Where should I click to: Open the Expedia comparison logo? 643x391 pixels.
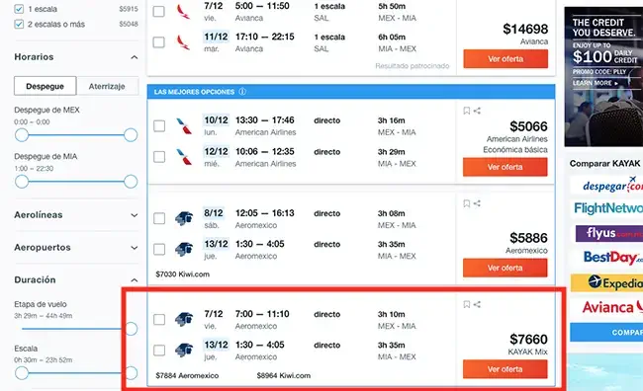(x=607, y=283)
